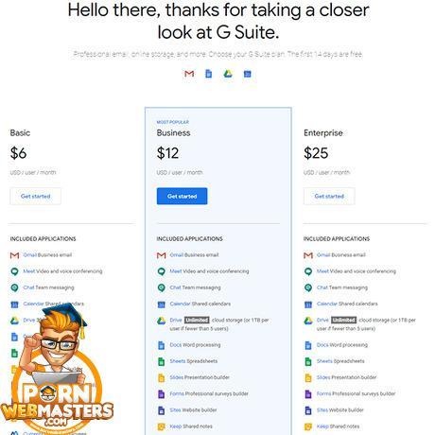Click the PornWebmasters.com mascot logo
The width and height of the screenshot is (435, 435).
pyautogui.click(x=57, y=369)
